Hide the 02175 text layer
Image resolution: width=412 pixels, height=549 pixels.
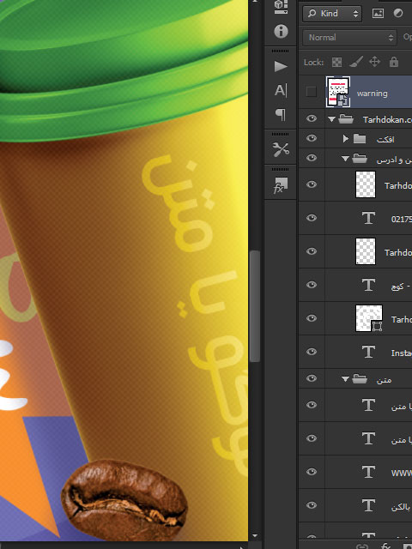(x=312, y=218)
